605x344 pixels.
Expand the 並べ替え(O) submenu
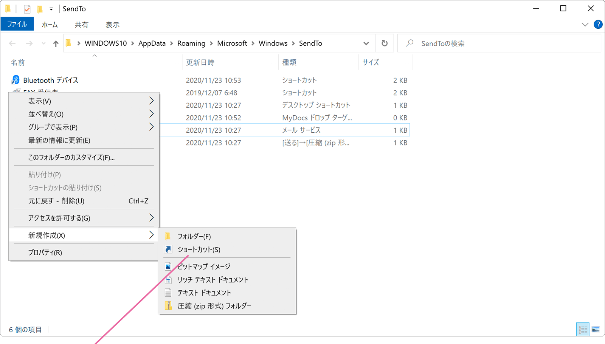(x=151, y=114)
